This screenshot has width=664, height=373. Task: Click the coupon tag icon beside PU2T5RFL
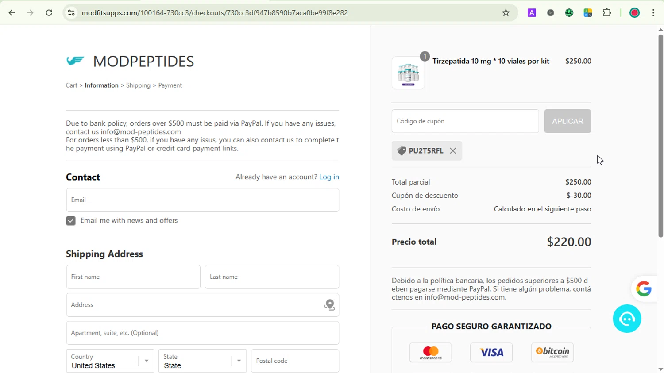(x=401, y=151)
